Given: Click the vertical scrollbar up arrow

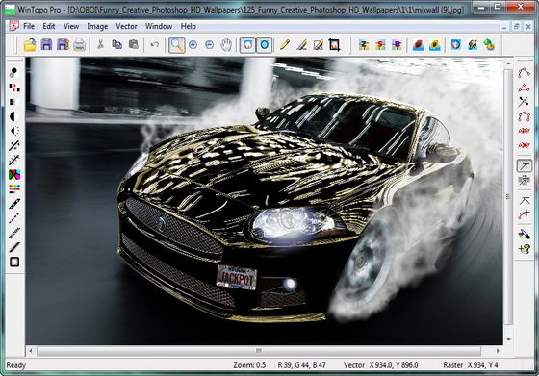Looking at the screenshot, I should tap(508, 63).
